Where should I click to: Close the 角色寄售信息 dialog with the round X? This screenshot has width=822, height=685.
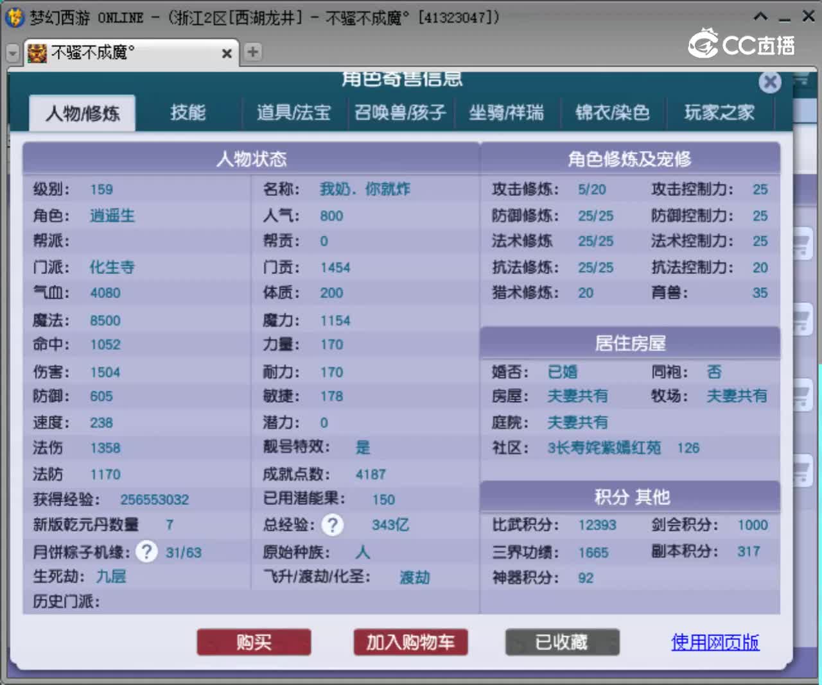coord(770,82)
